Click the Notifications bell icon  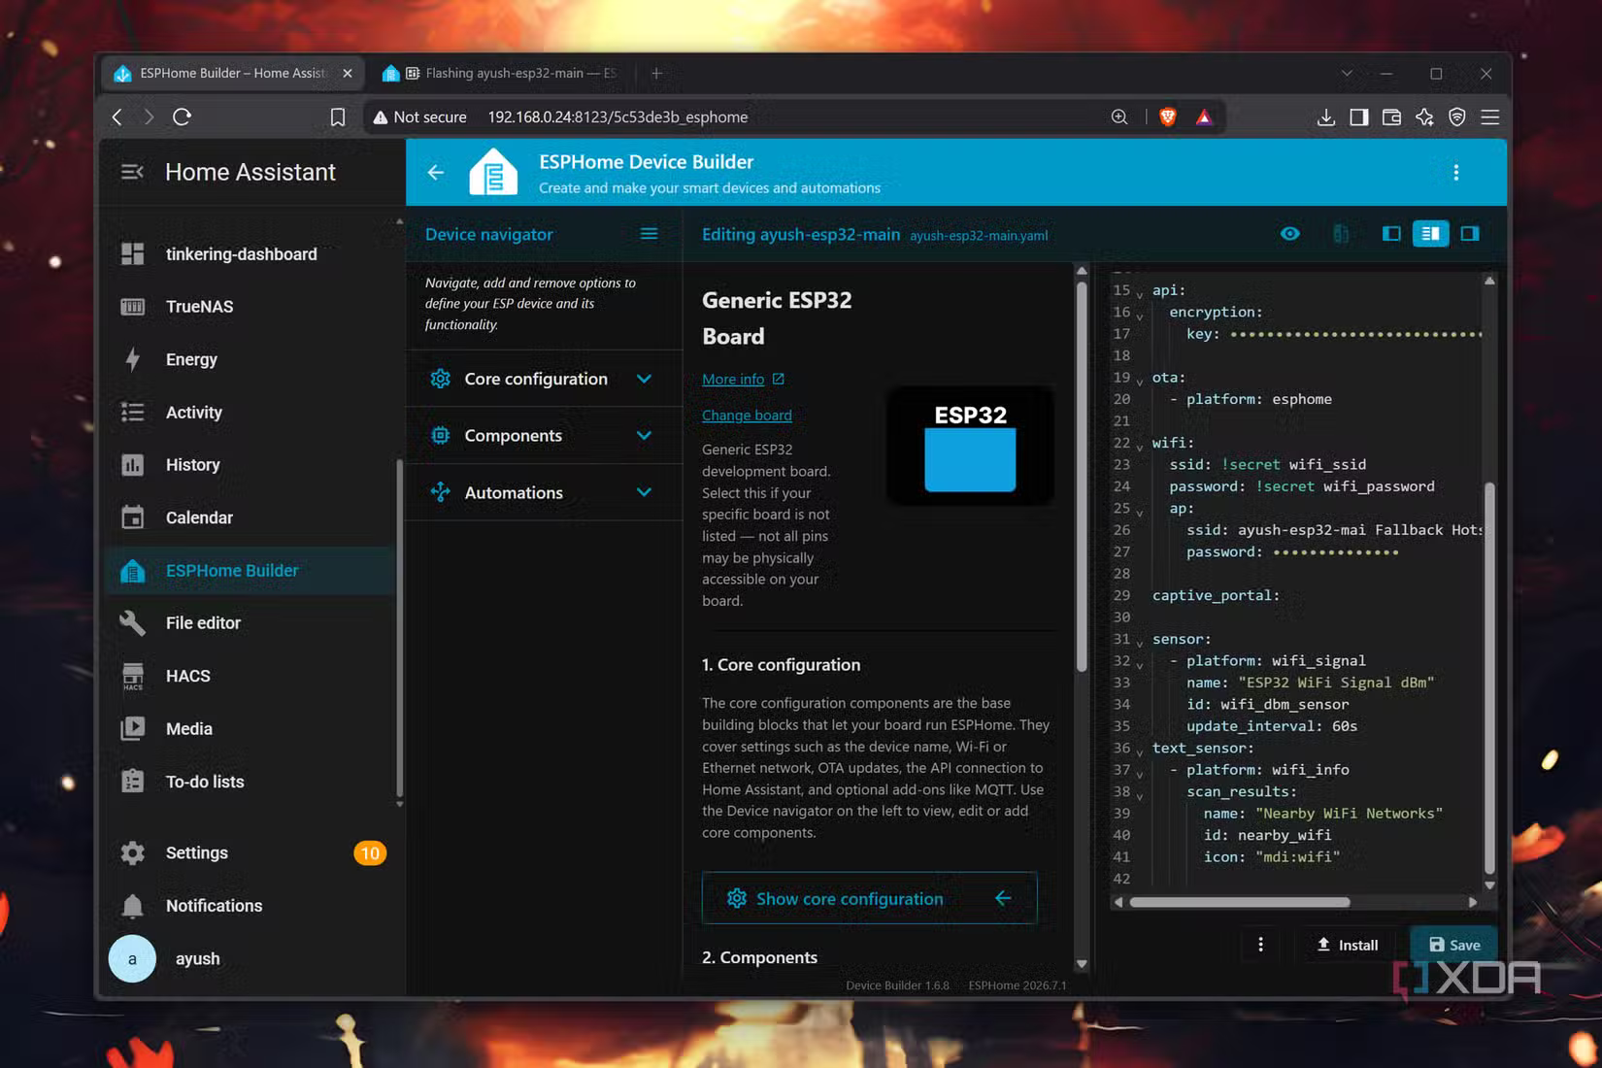pyautogui.click(x=132, y=906)
